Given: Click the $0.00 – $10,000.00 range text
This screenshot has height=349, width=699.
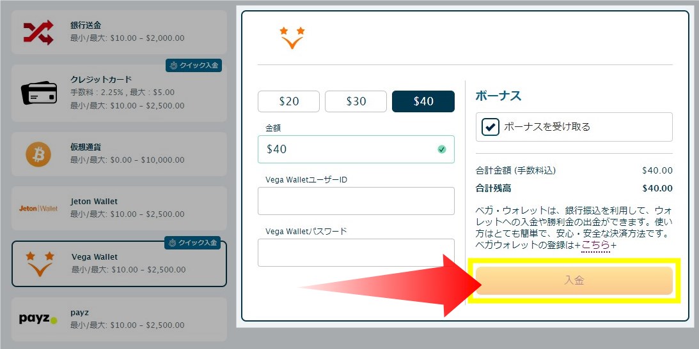Looking at the screenshot, I should pyautogui.click(x=147, y=160).
